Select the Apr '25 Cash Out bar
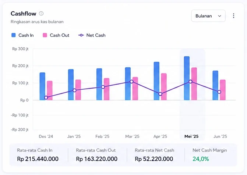 [x=164, y=87]
